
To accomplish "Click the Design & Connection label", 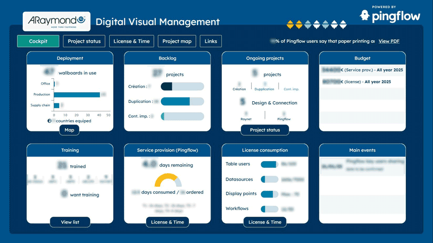I will 274,103.
